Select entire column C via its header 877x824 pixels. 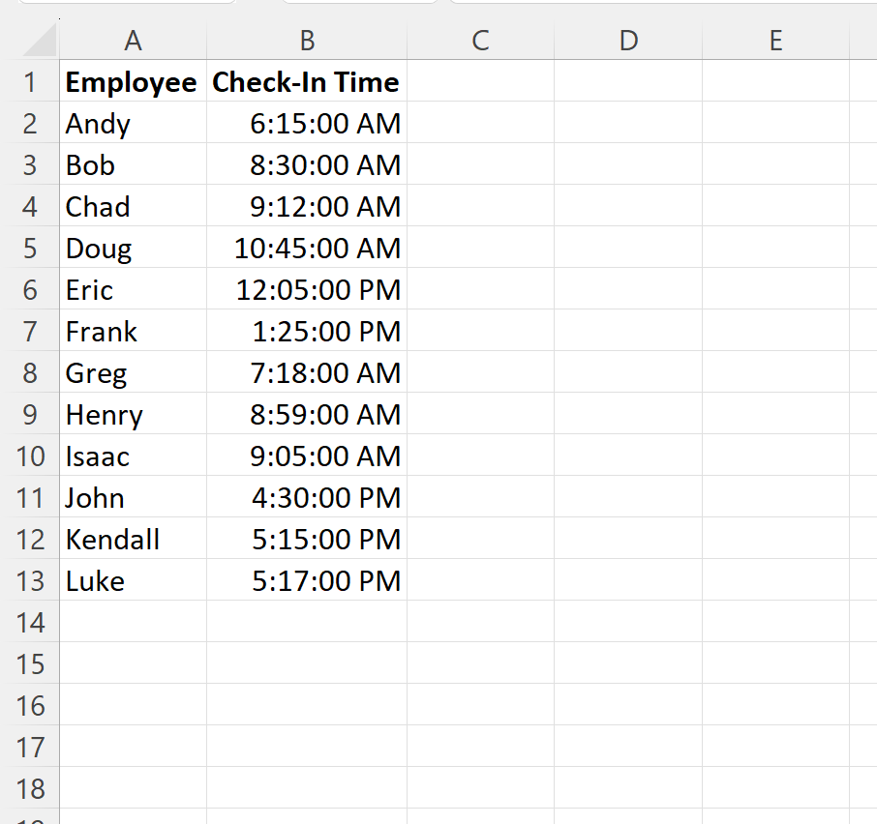(479, 41)
